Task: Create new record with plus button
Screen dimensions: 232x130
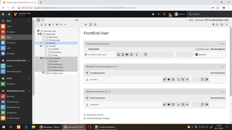Action: click(86, 25)
